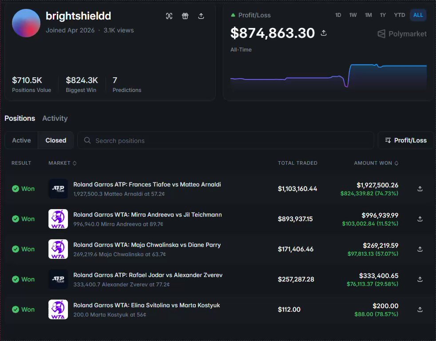Share the Andreeva vs Teichmann position
The image size is (436, 341).
pos(420,219)
